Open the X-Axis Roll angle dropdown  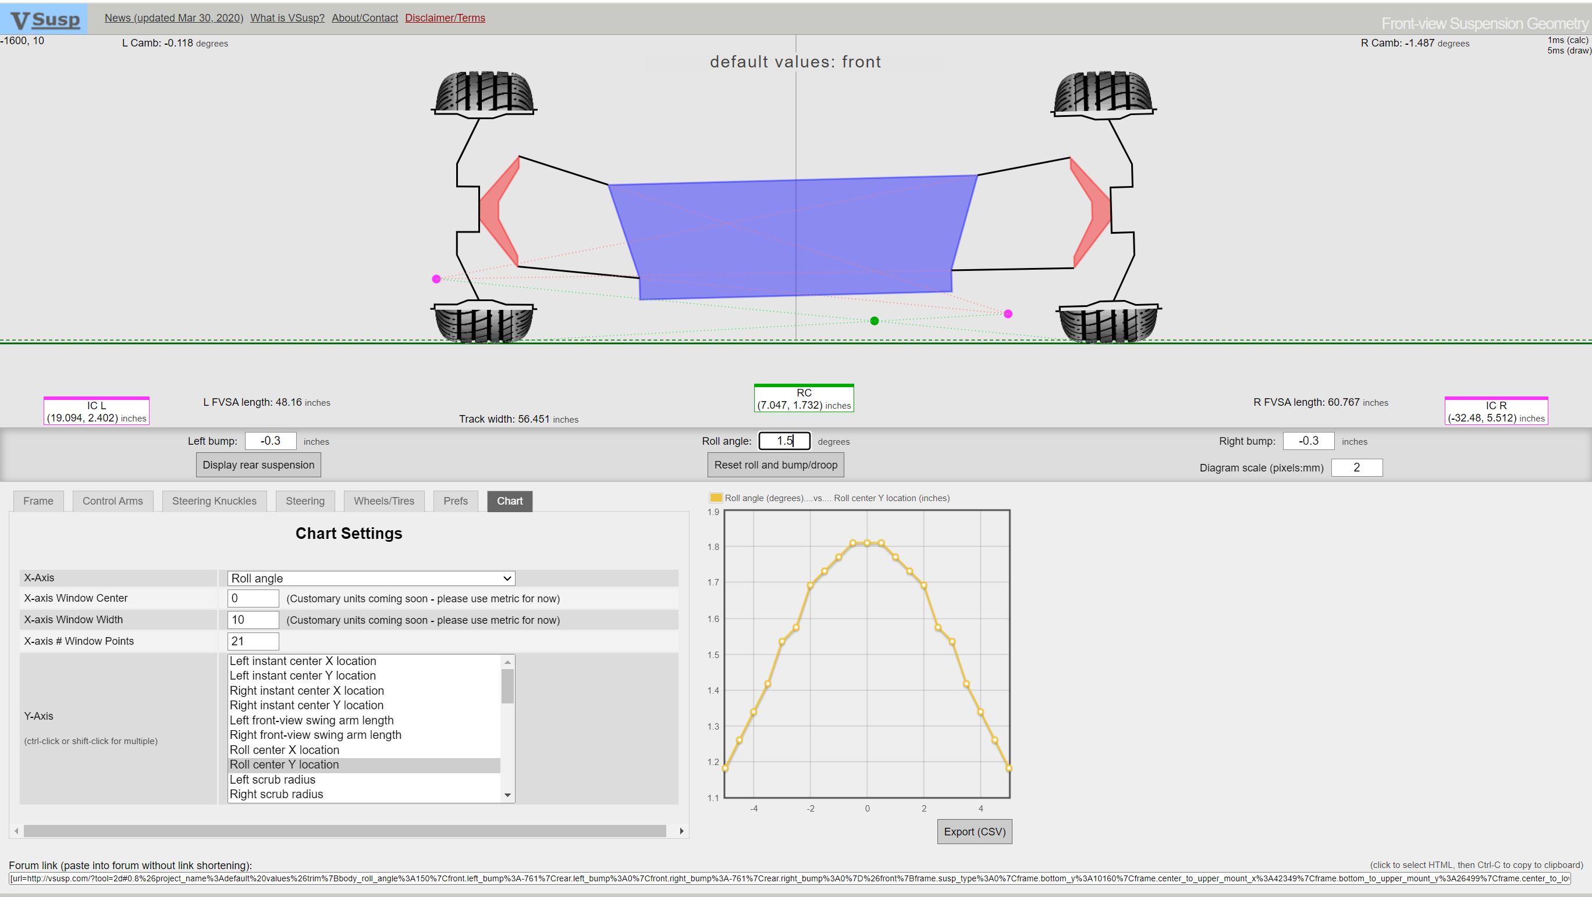click(371, 578)
